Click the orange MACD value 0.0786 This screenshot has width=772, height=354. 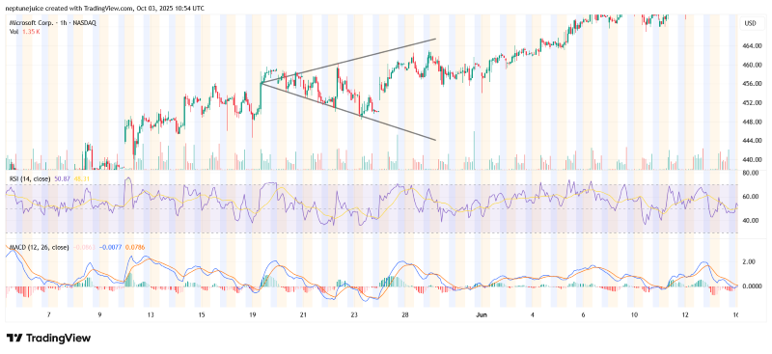[x=134, y=247]
